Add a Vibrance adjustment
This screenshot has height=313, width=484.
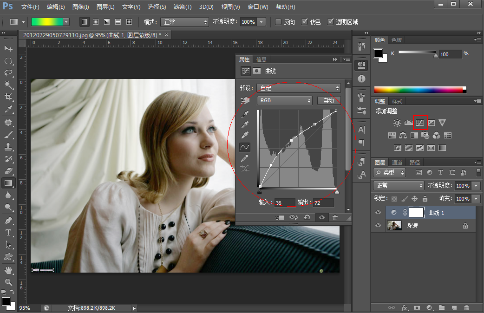[x=442, y=123]
